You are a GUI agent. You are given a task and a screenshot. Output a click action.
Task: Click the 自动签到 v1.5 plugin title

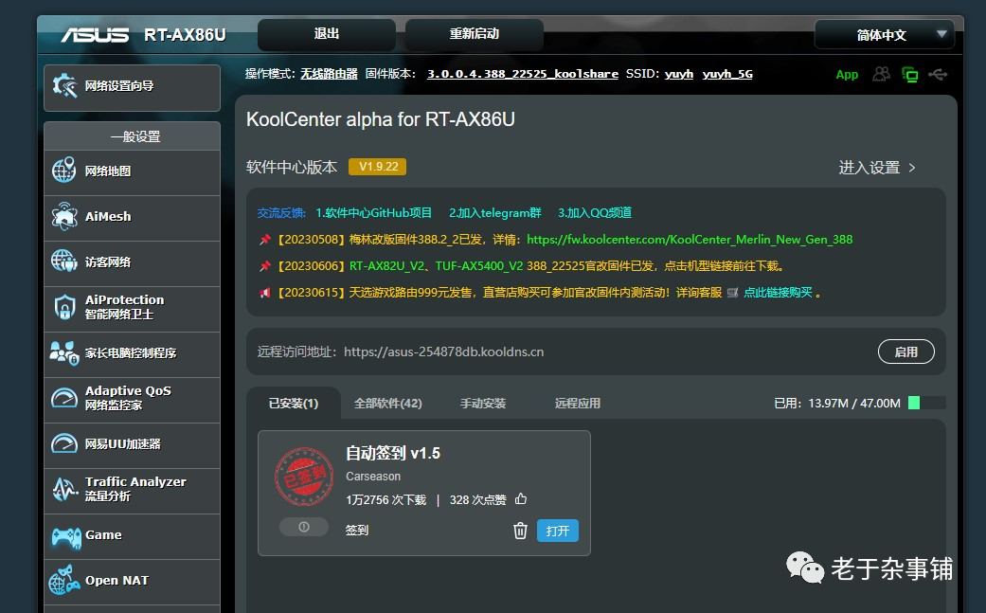pyautogui.click(x=393, y=453)
